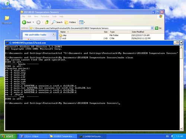Click the Back arrow in Explorer toolbar

tap(24, 22)
